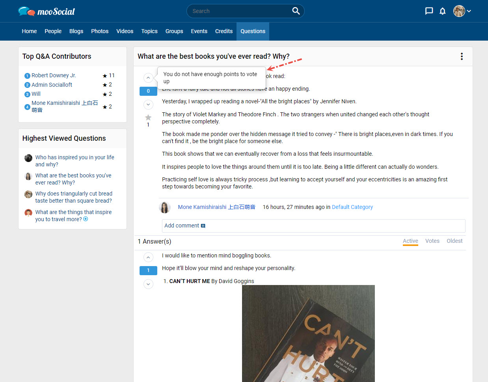
Task: Open contributor Will's profile
Action: click(36, 94)
